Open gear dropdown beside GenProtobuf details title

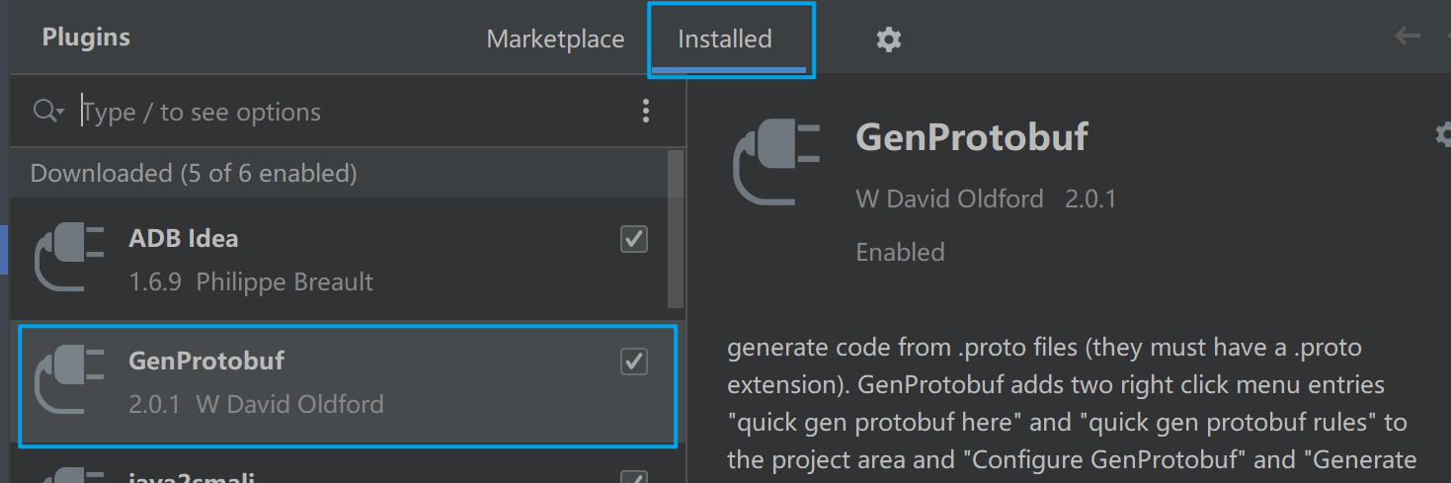click(1443, 134)
